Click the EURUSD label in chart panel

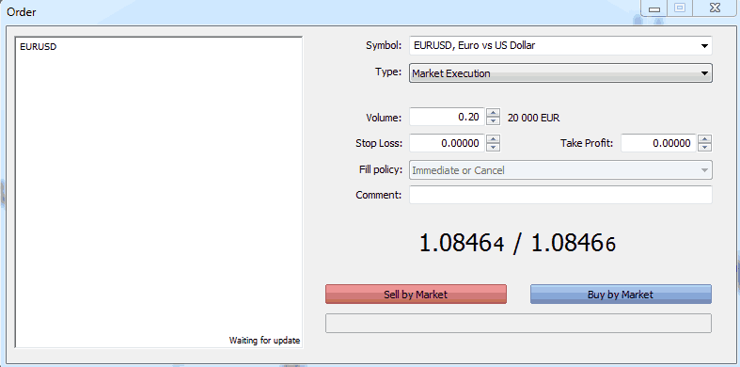pyautogui.click(x=39, y=47)
